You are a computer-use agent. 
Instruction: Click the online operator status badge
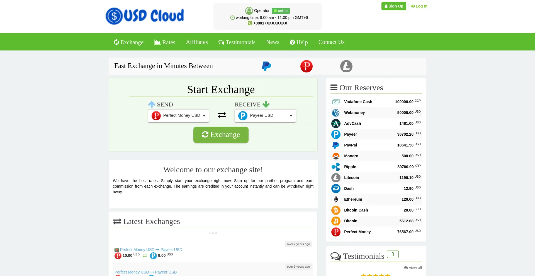pos(281,11)
